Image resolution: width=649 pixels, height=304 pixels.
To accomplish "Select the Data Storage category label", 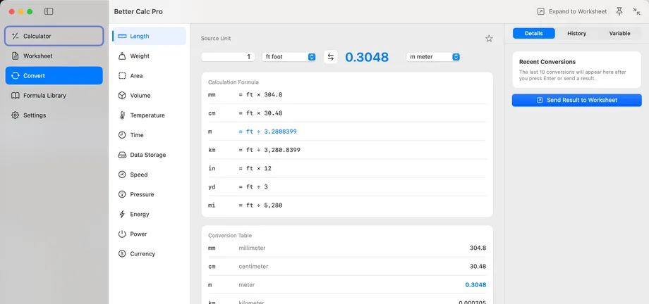I will point(147,155).
